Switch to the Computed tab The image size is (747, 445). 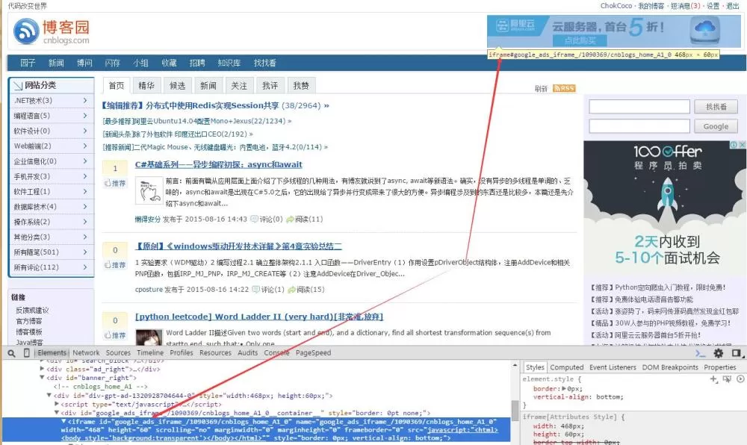point(566,367)
